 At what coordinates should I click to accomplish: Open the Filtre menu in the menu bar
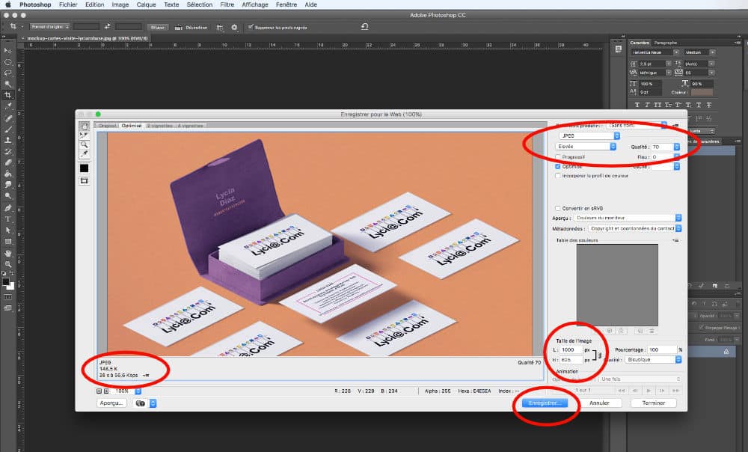point(227,4)
